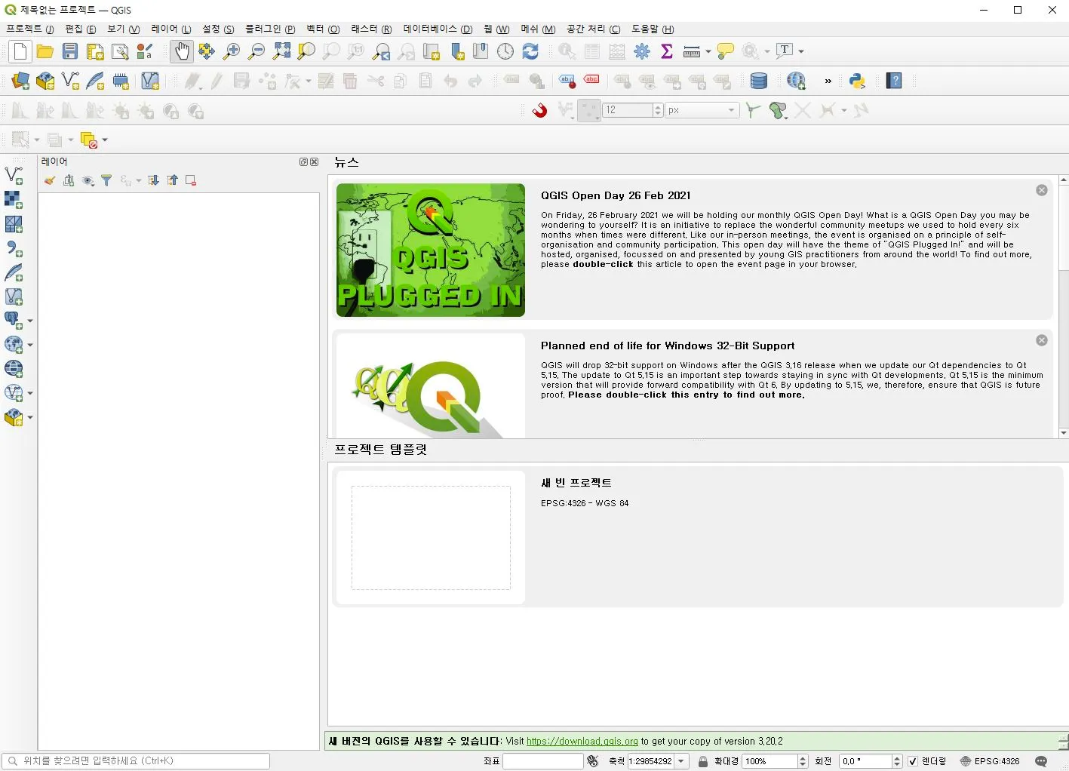Screen dimensions: 1069x771
Task: Open the snapping units px dropdown
Action: pyautogui.click(x=702, y=110)
